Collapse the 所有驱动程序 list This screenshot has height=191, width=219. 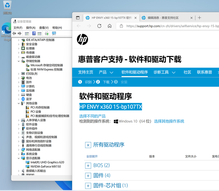tap(88, 145)
